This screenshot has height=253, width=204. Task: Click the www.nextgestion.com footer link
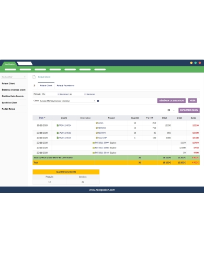[102, 190]
